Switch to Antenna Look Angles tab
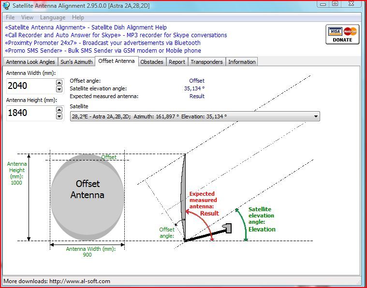 tap(30, 62)
